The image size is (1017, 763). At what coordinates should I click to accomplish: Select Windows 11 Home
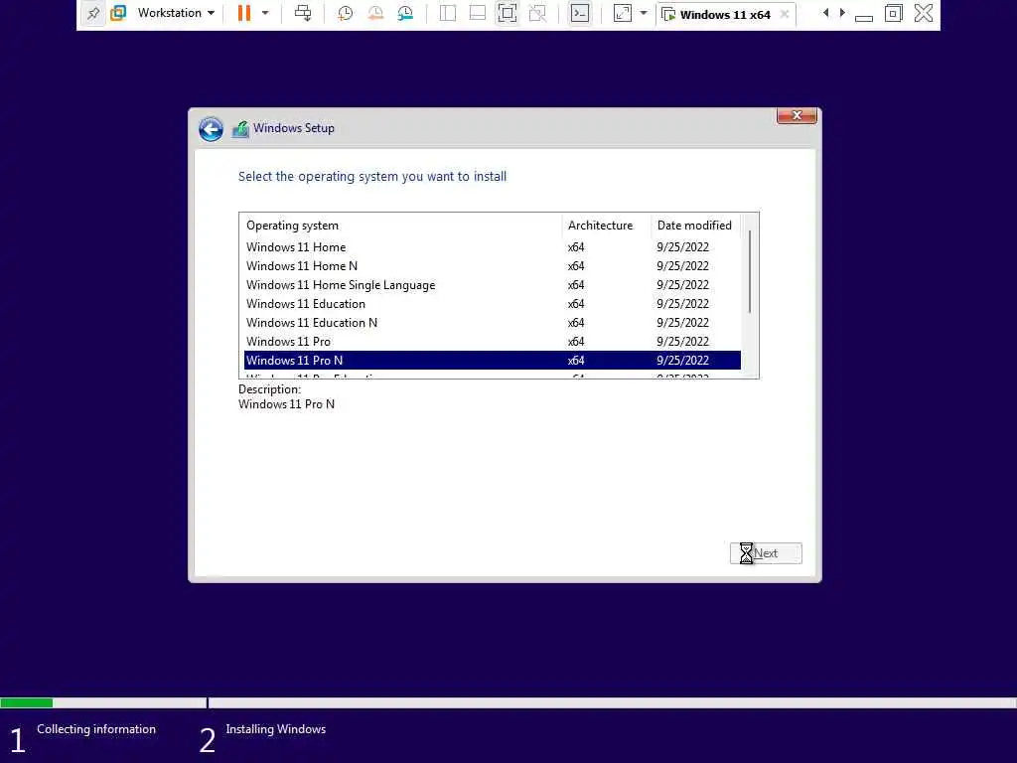click(493, 247)
